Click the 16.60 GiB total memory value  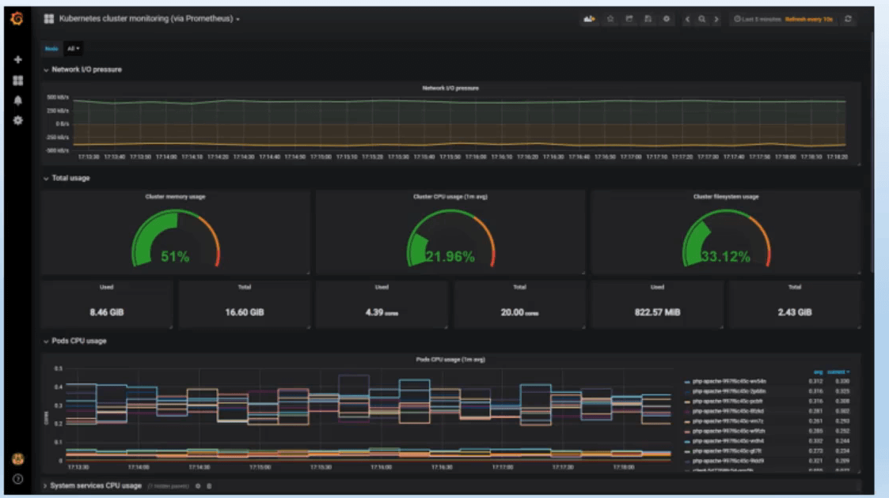pyautogui.click(x=245, y=312)
